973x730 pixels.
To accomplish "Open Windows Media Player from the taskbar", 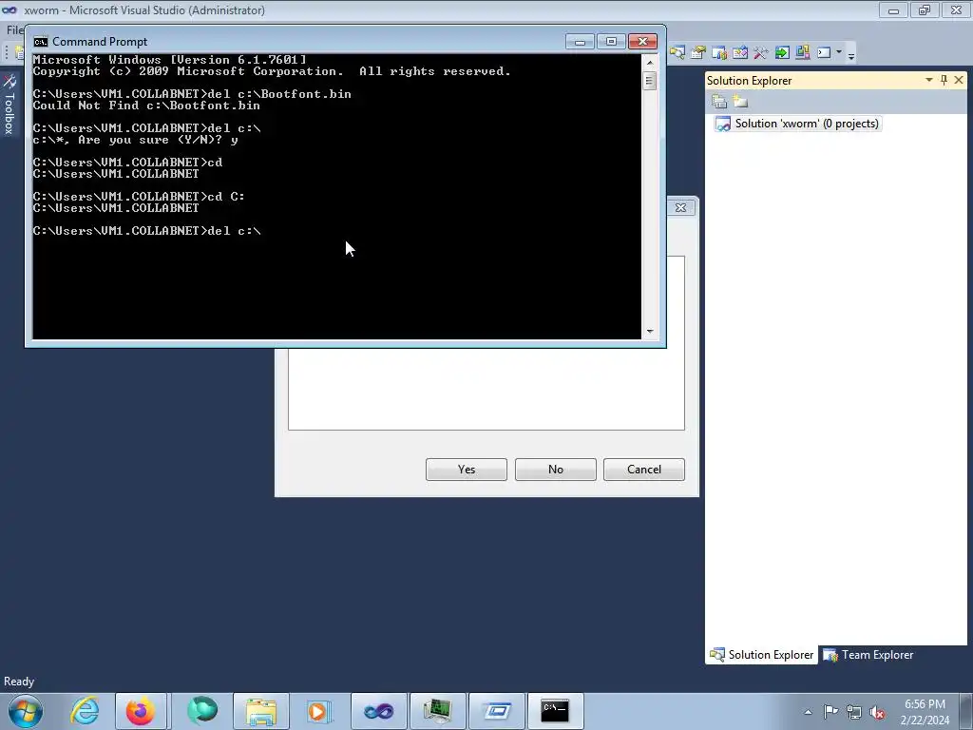I will [319, 711].
